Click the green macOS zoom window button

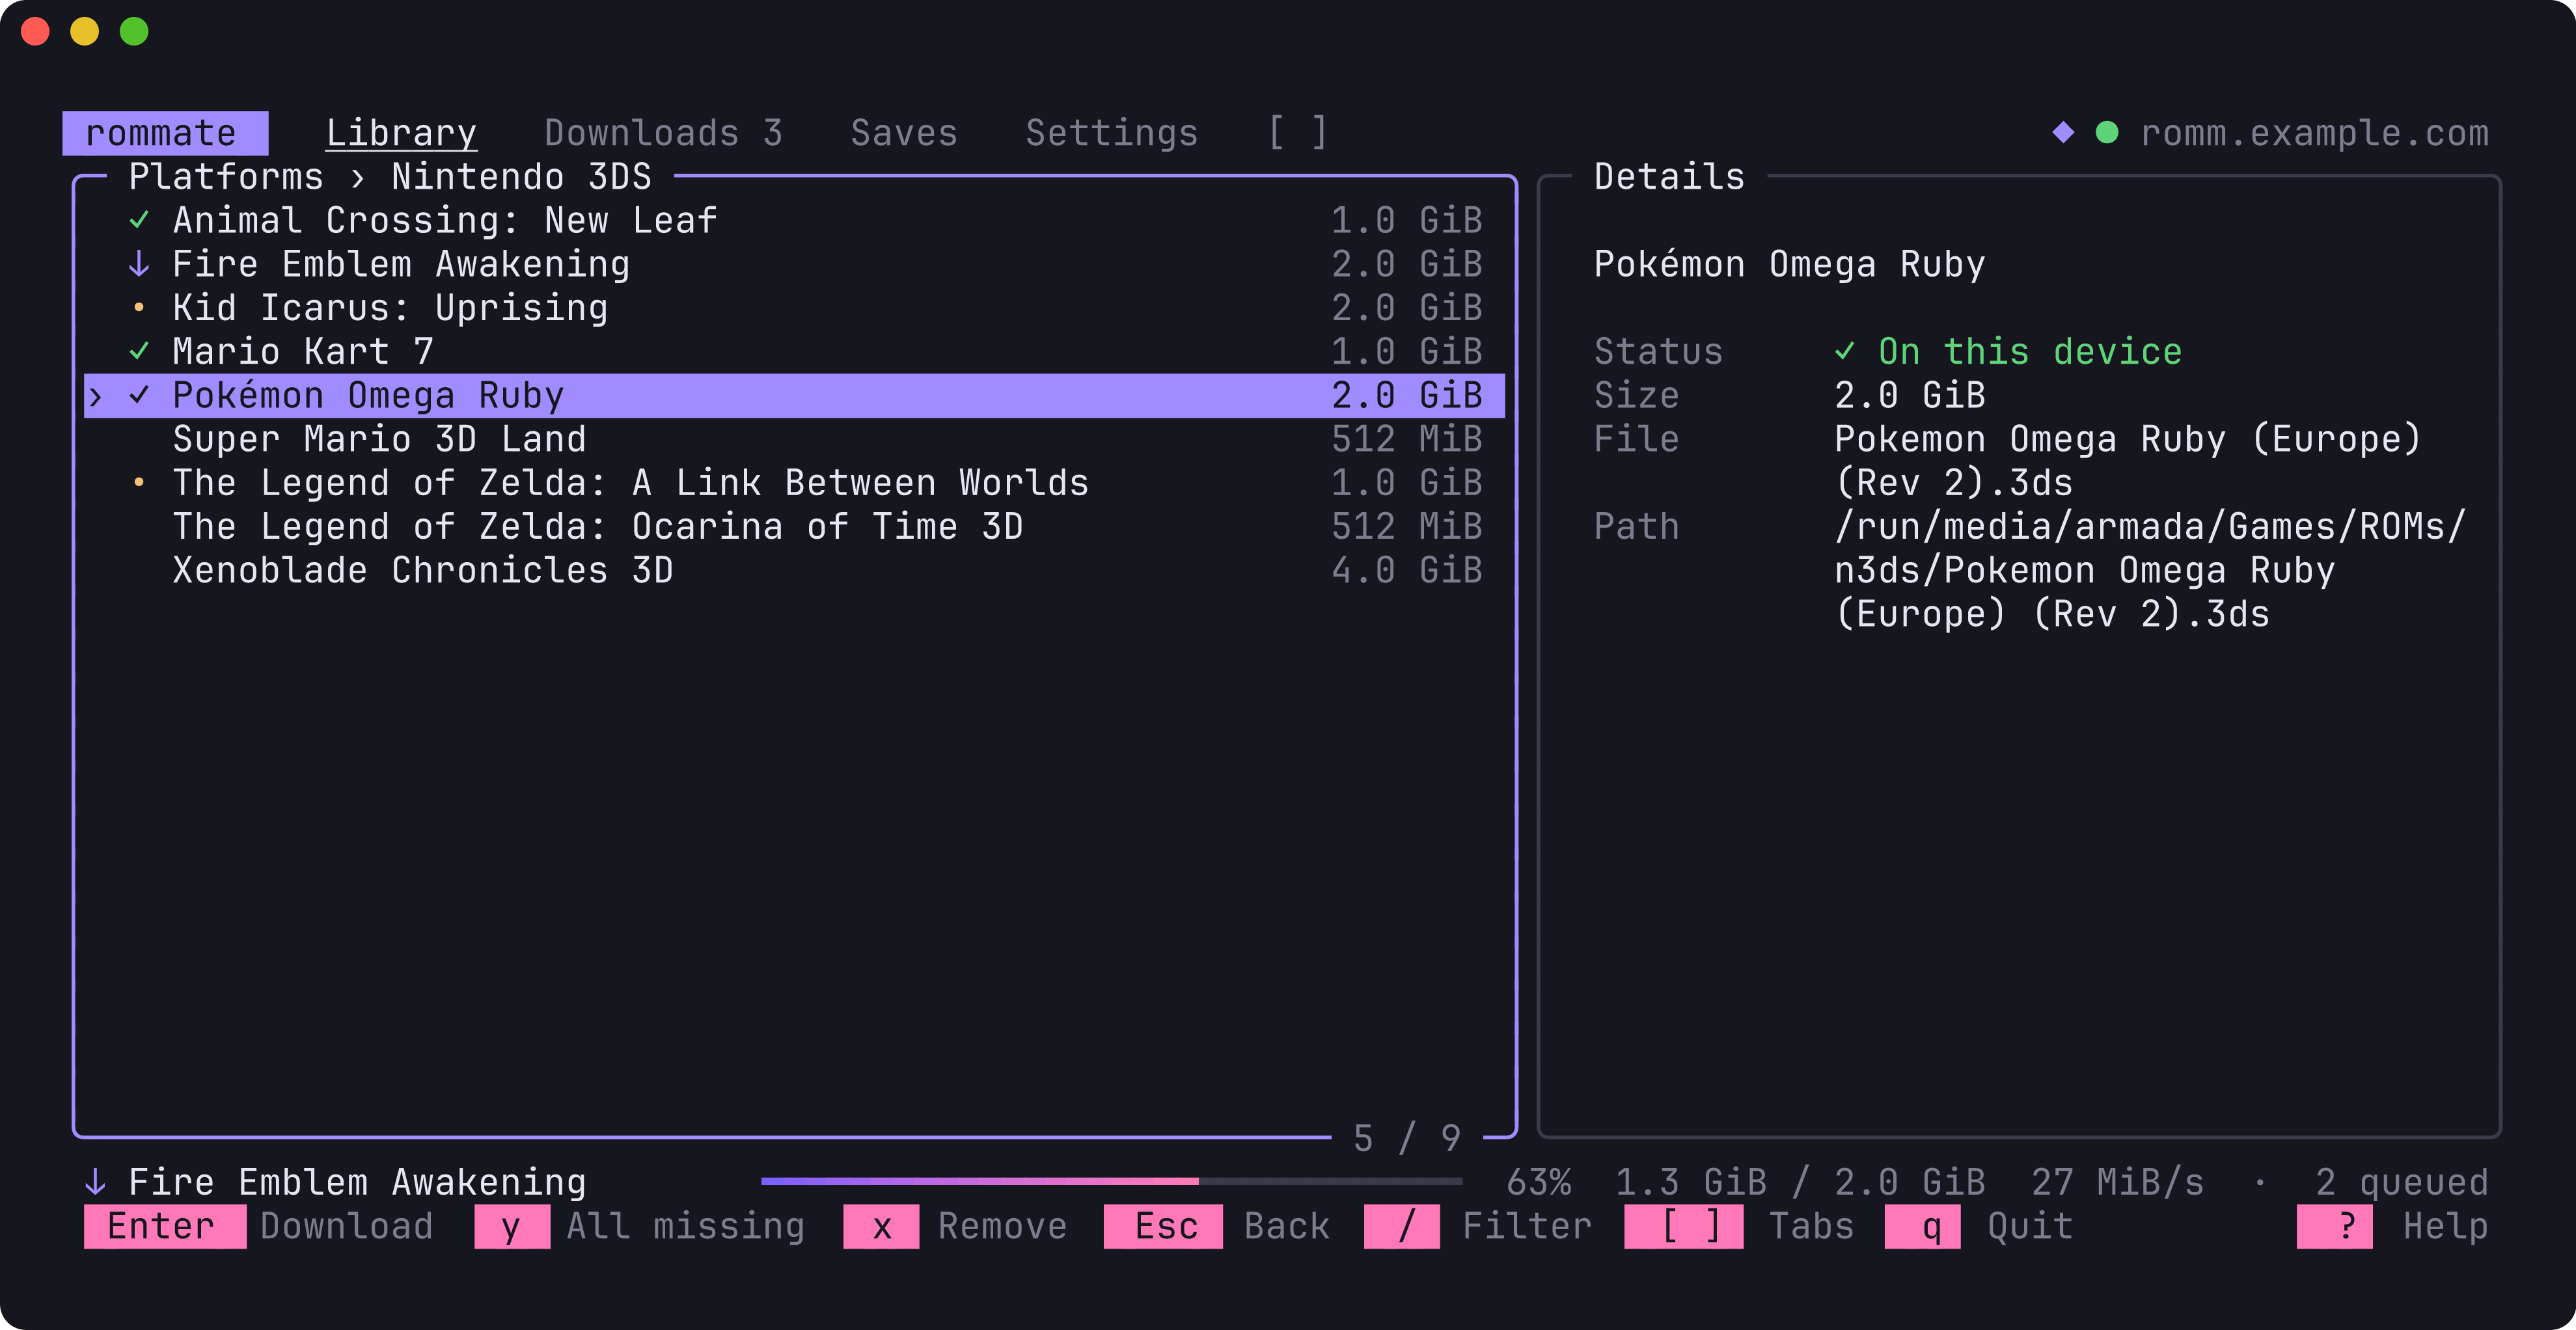pyautogui.click(x=134, y=32)
